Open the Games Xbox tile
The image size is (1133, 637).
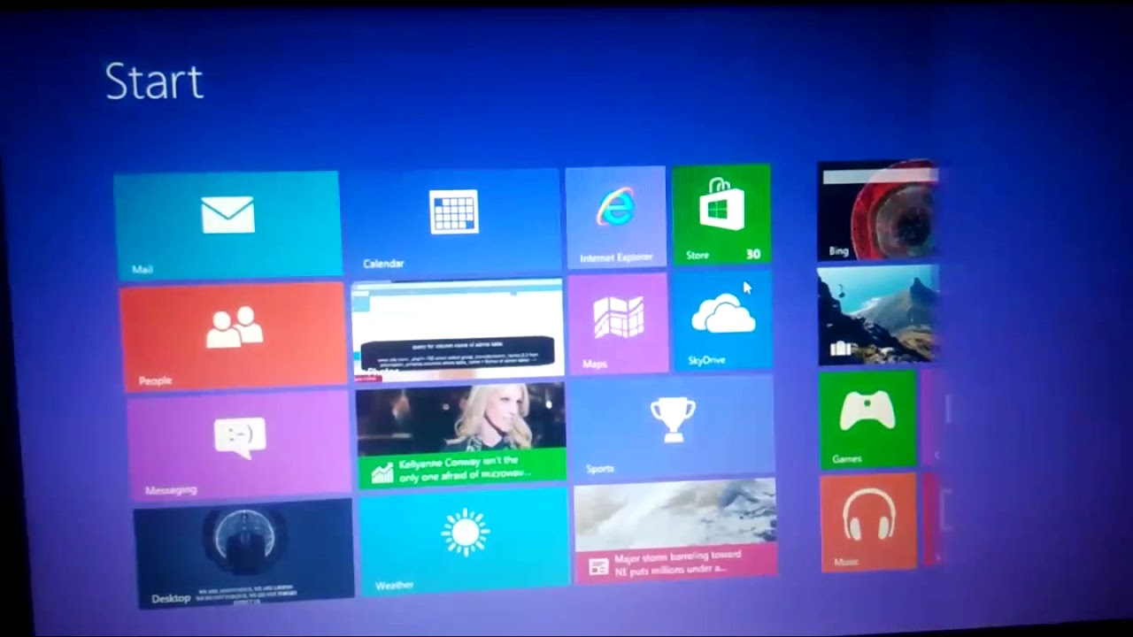pos(867,419)
